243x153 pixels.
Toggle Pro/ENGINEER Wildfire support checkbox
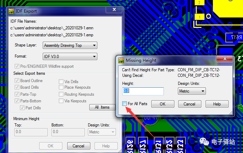[x=17, y=66]
